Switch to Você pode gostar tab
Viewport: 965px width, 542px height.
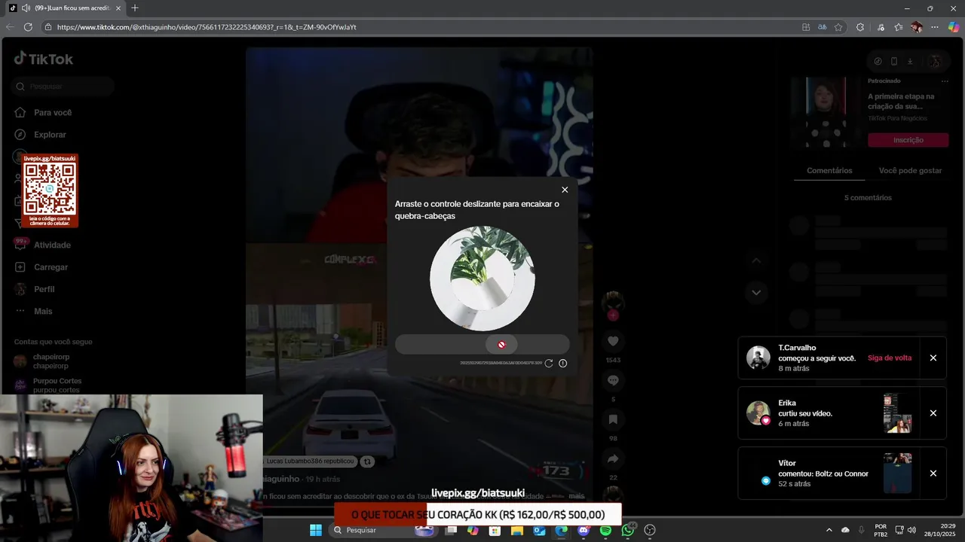[x=910, y=171]
